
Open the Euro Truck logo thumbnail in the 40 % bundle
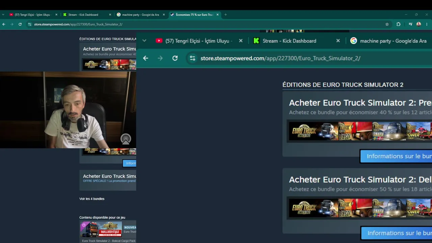click(x=313, y=131)
